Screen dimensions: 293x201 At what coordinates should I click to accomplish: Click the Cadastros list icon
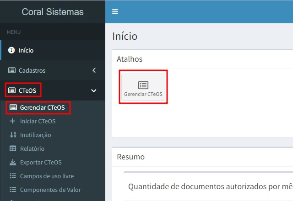[x=12, y=70]
